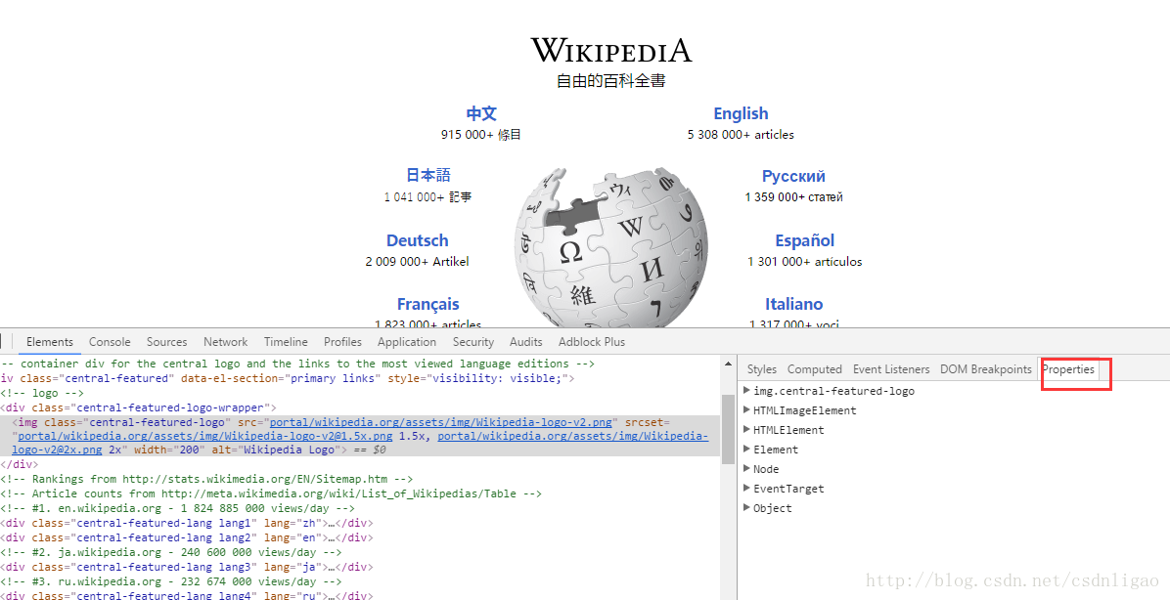
Task: Click the Wikipedia wordmark at page top
Action: (611, 50)
